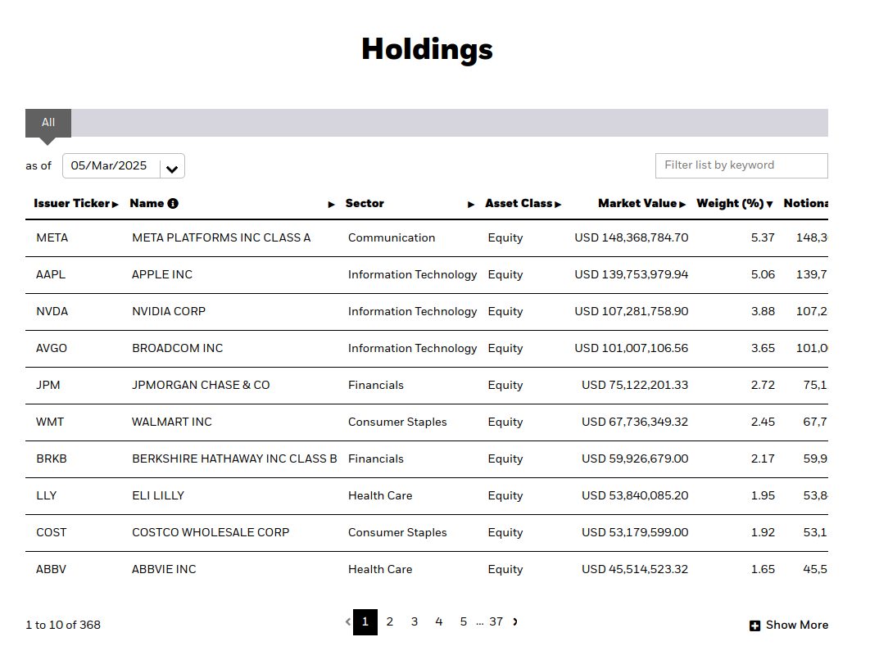Image resolution: width=870 pixels, height=646 pixels.
Task: Open the as-of date dropdown
Action: coord(172,168)
